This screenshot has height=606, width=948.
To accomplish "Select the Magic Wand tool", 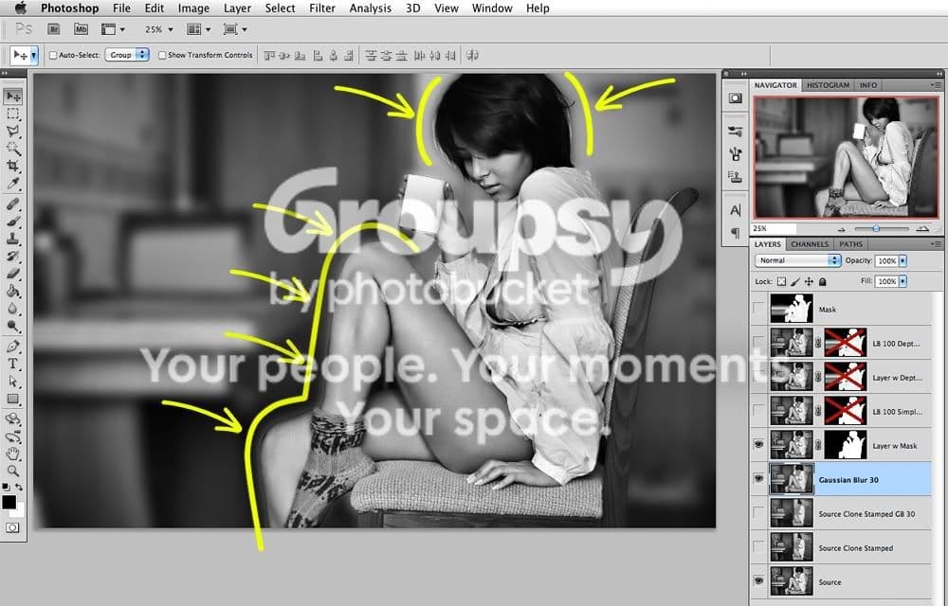I will [12, 149].
